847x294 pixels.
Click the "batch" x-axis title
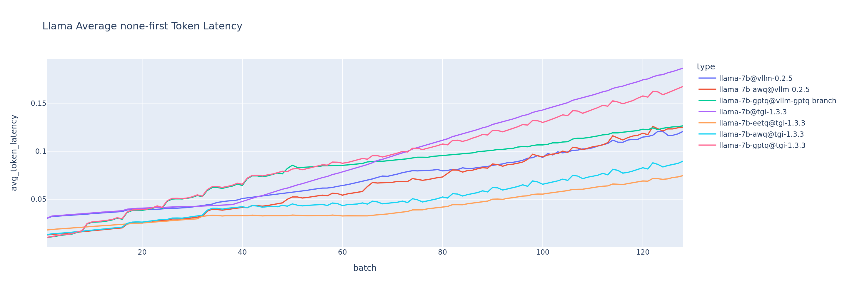point(365,268)
